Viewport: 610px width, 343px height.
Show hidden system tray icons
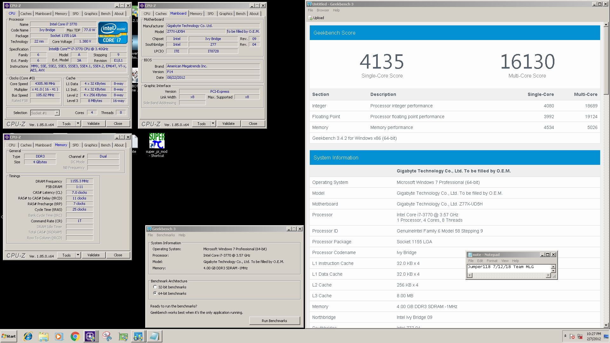point(565,336)
